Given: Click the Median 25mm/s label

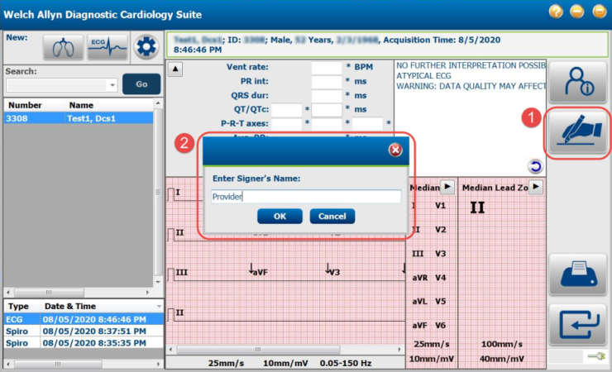Looking at the screenshot, I should pos(431,344).
